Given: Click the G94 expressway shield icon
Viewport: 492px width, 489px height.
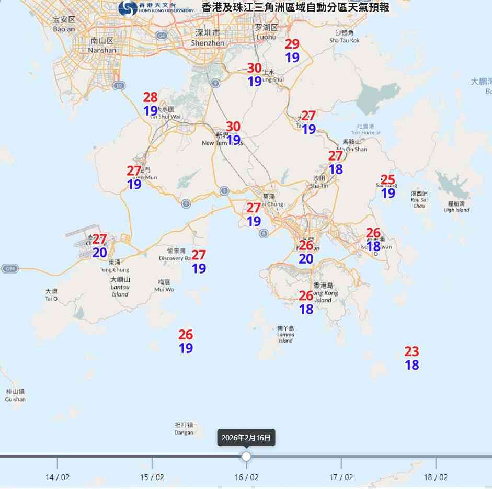Looking at the screenshot, I should [x=9, y=268].
